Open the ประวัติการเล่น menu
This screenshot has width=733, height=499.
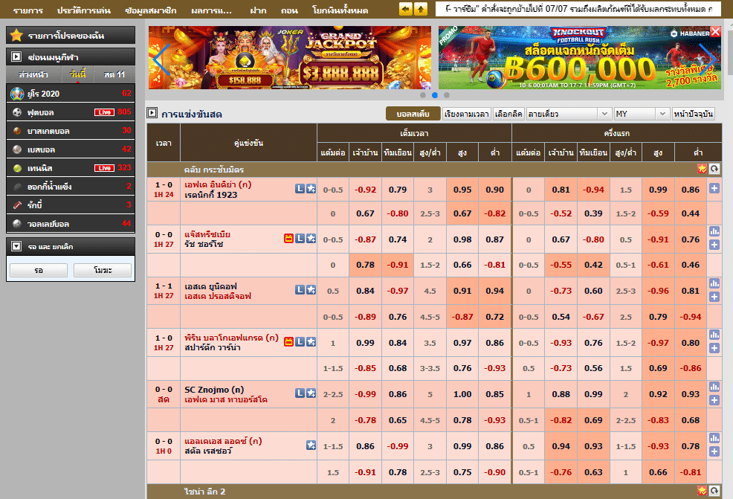point(84,10)
